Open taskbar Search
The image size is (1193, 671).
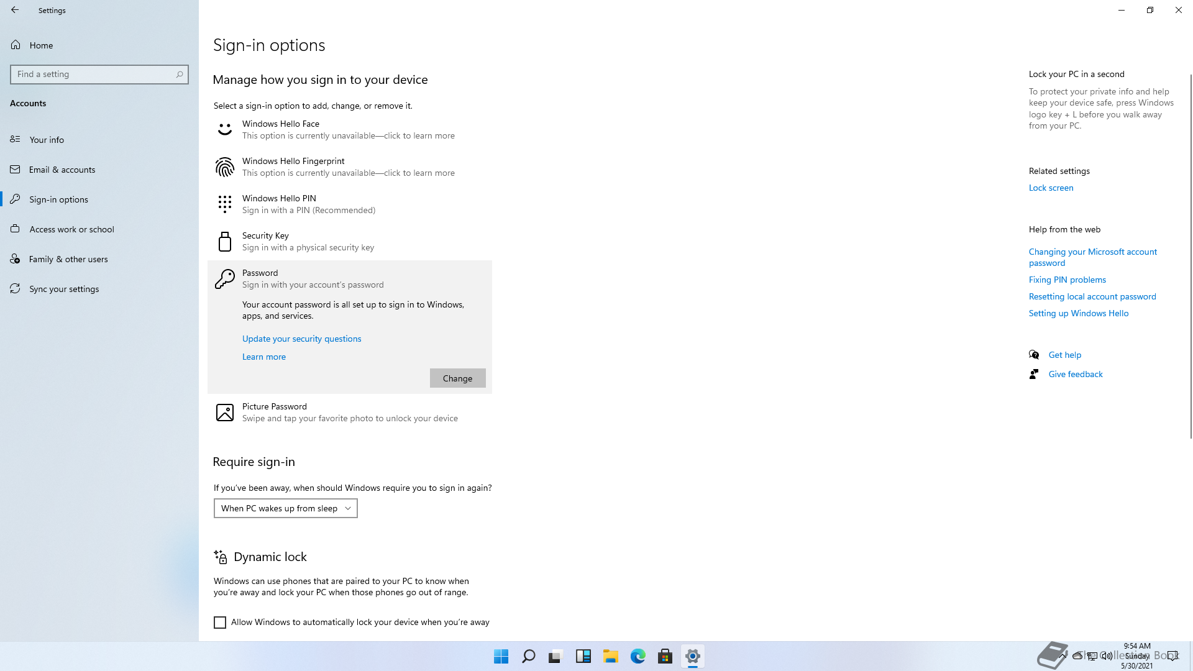pyautogui.click(x=528, y=656)
